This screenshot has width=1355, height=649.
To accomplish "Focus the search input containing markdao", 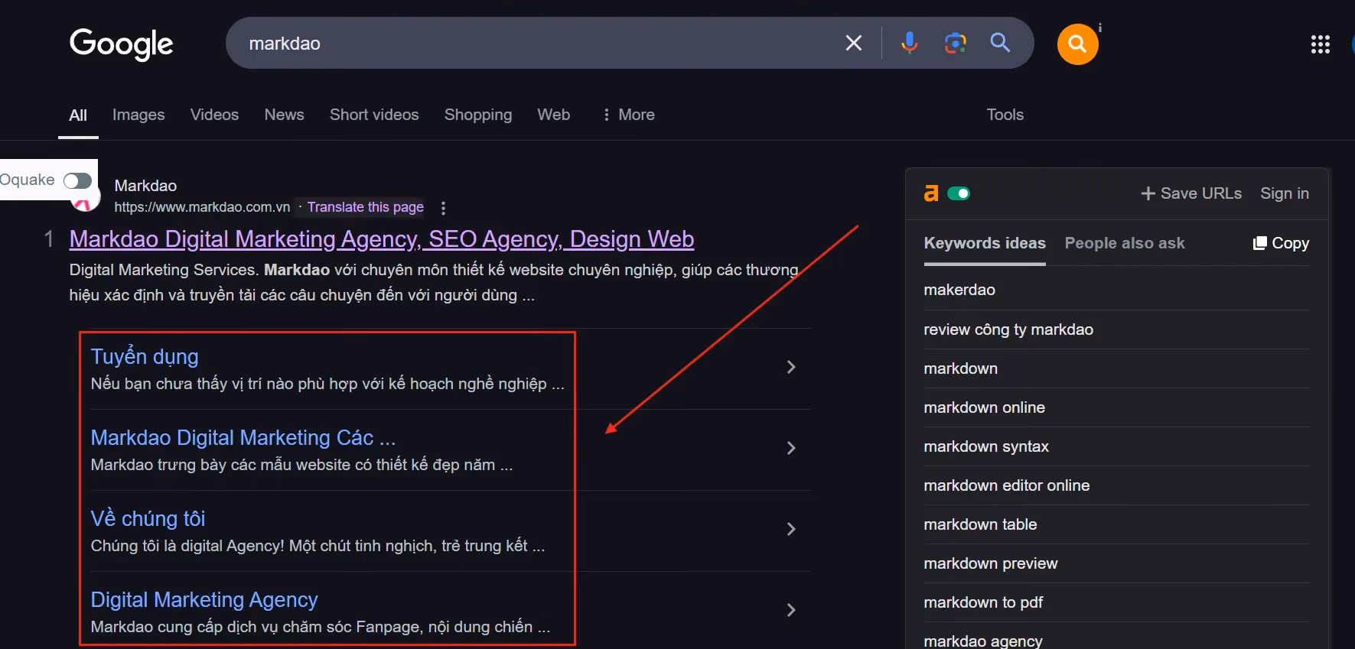I will pos(536,43).
